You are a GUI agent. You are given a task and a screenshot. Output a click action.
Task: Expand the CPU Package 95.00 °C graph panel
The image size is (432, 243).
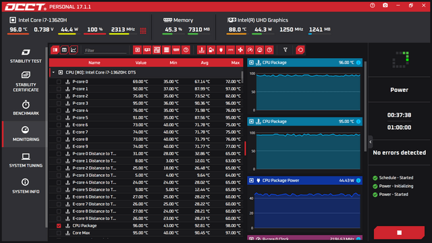coord(251,122)
